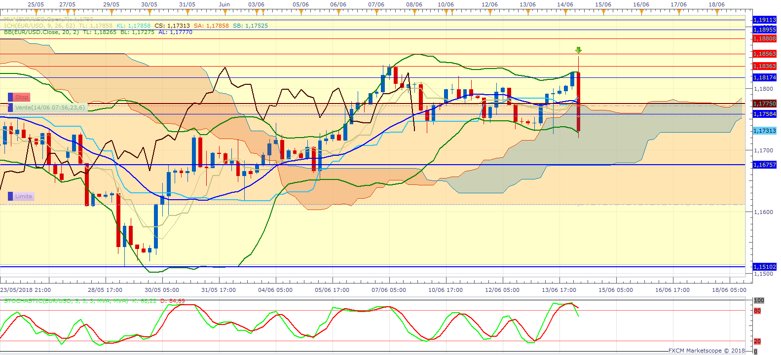Click the orange marker under 18/06
The image size is (781, 355).
click(717, 11)
